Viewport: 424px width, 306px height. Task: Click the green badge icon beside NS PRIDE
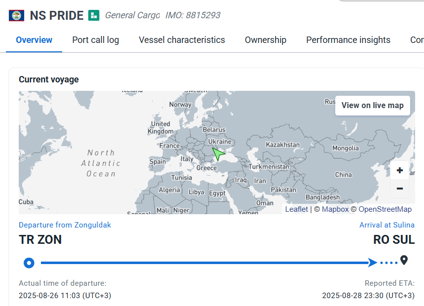(94, 15)
